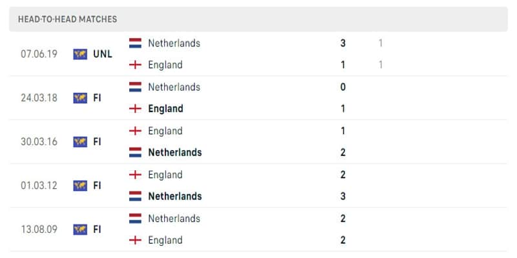517x258 pixels.
Task: Click the world icon in the 01.03.12 row
Action: [x=80, y=186]
